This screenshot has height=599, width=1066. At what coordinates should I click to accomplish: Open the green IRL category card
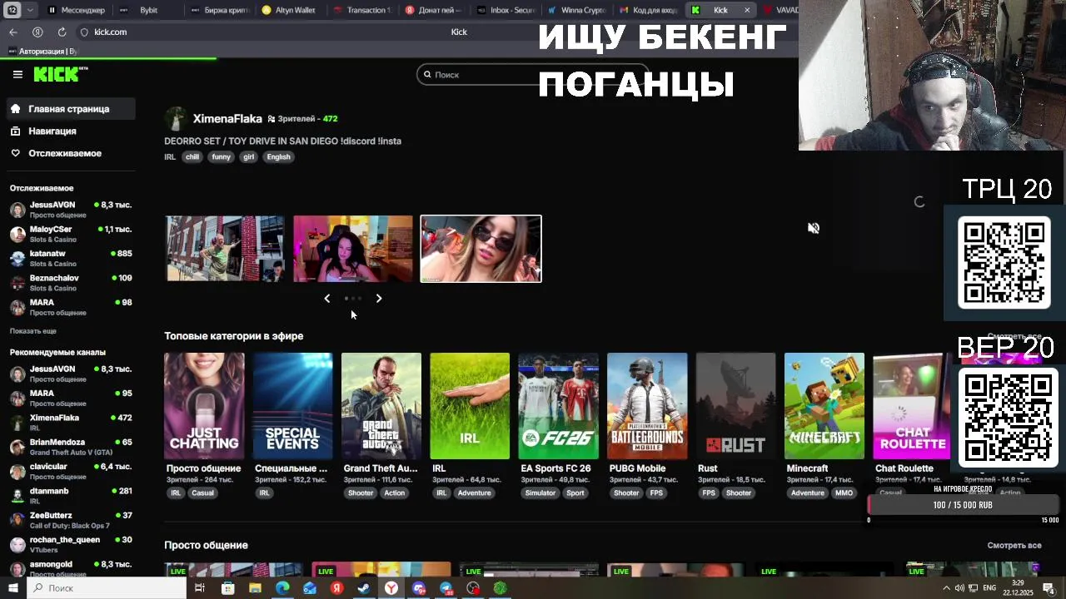pos(470,406)
